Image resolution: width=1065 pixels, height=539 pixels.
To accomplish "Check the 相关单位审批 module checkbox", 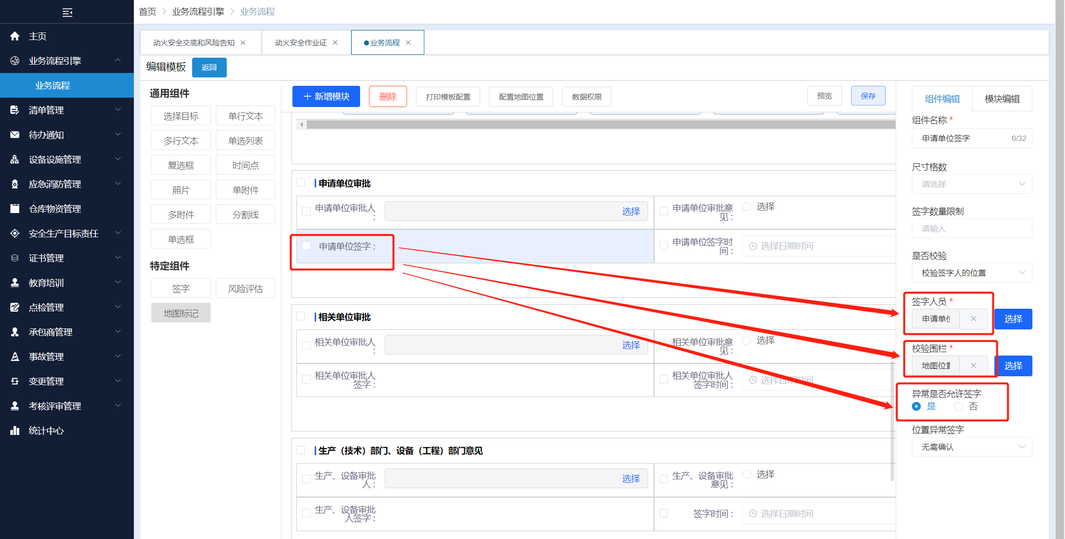I will 301,317.
